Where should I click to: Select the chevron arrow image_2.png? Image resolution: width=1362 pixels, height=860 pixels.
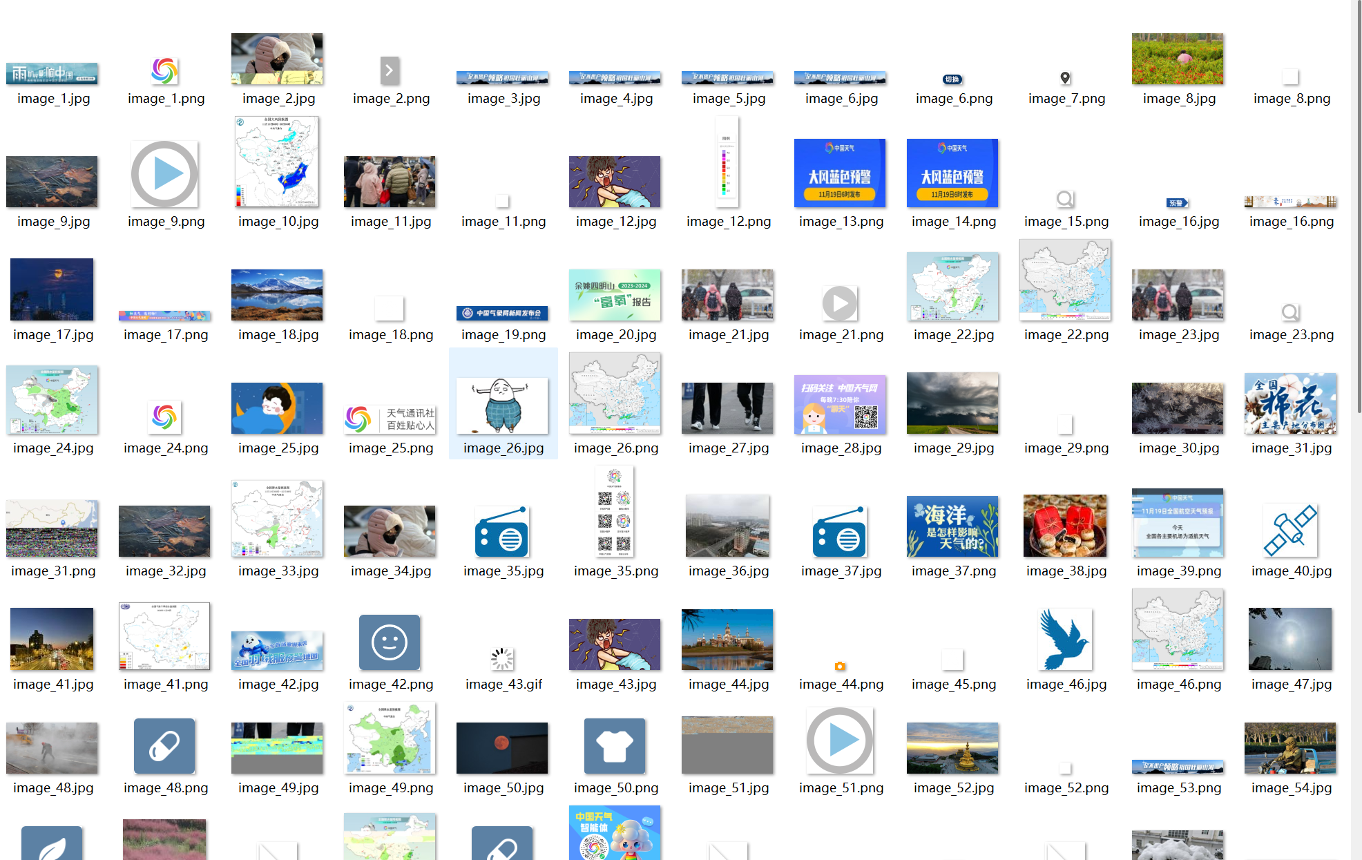pyautogui.click(x=390, y=70)
